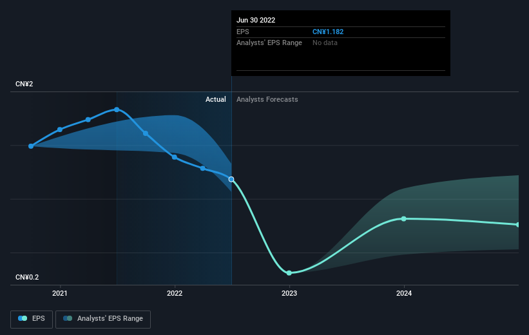This screenshot has width=529, height=335.
Task: Click the EPS data point above the 2022 label
Action: click(175, 157)
